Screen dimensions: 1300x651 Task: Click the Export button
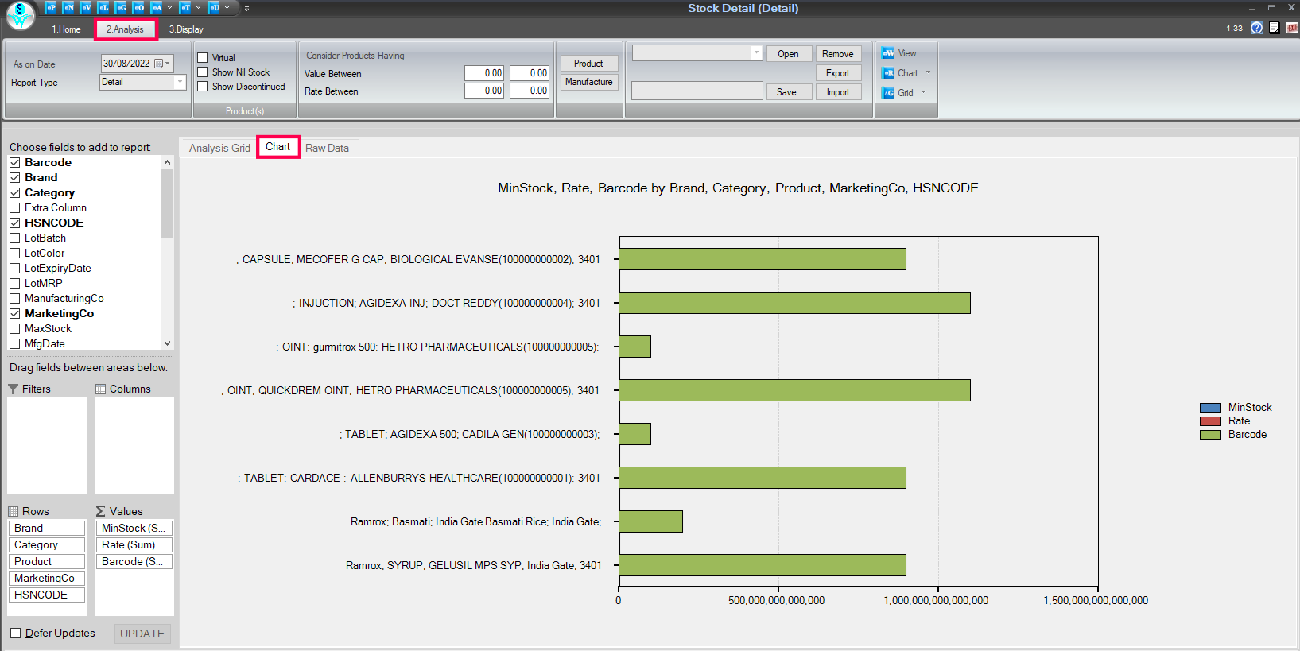[x=838, y=73]
